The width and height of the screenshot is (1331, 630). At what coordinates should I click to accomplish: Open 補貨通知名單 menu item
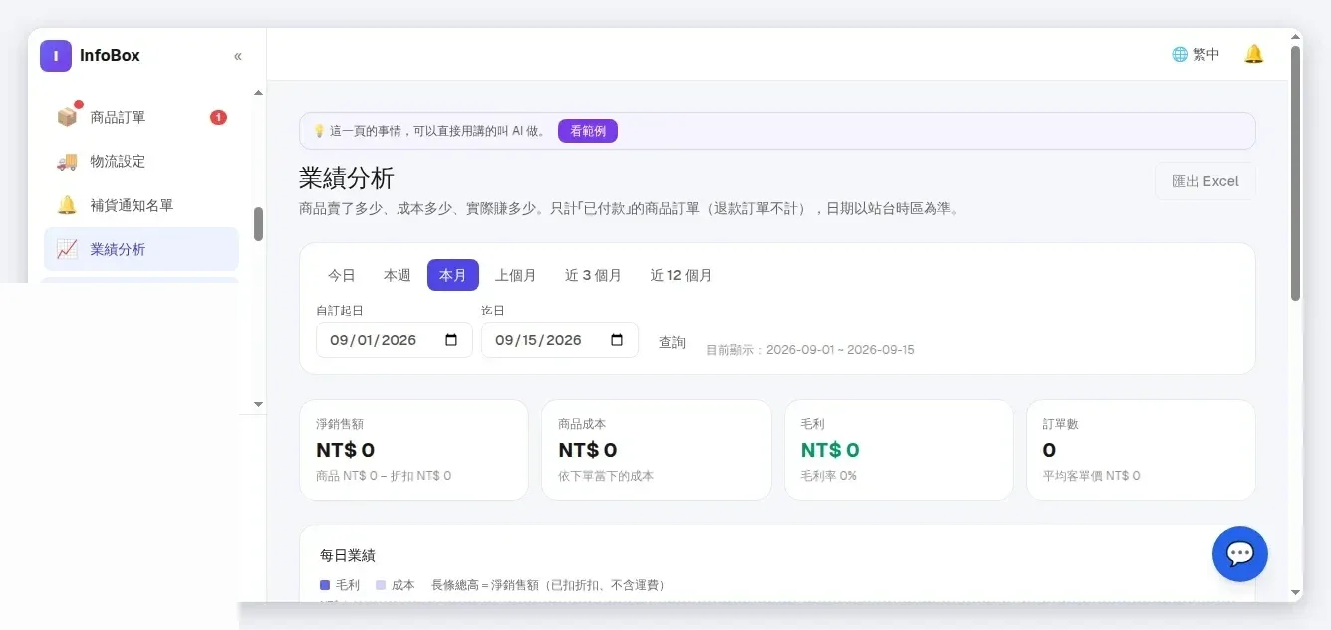(141, 205)
